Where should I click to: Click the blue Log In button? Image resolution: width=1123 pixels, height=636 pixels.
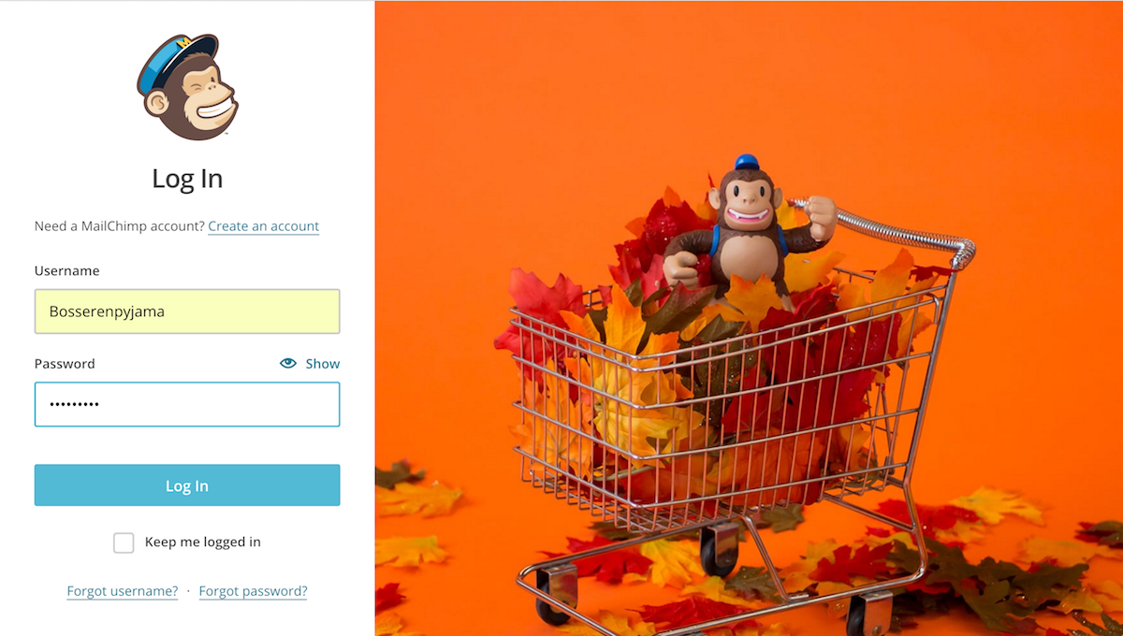point(187,485)
